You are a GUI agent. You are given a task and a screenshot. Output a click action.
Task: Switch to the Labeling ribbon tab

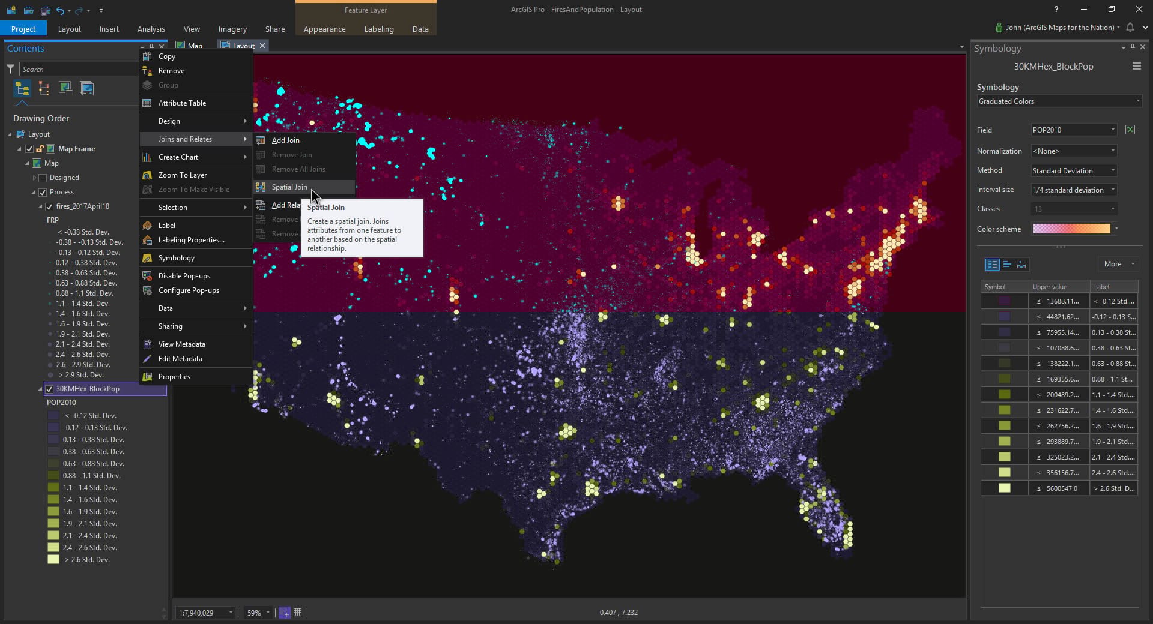click(379, 29)
